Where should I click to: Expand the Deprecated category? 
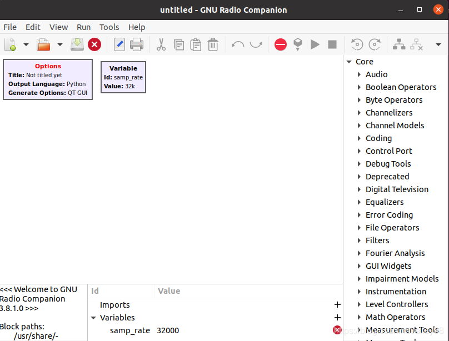coord(359,177)
